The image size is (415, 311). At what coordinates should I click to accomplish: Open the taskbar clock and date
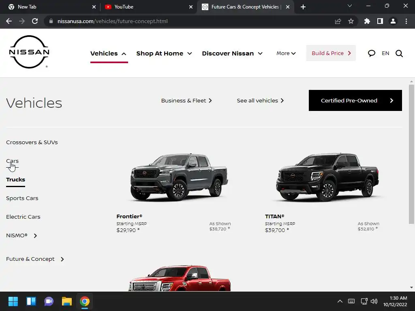(395, 301)
